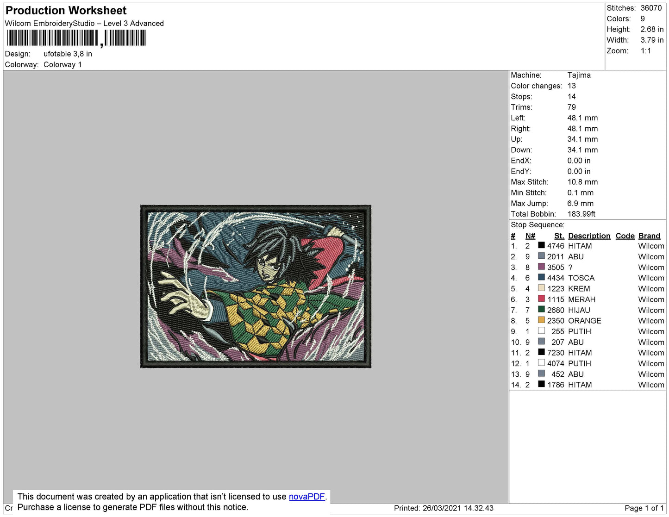
Task: Click the Left label in machine details
Action: [518, 118]
